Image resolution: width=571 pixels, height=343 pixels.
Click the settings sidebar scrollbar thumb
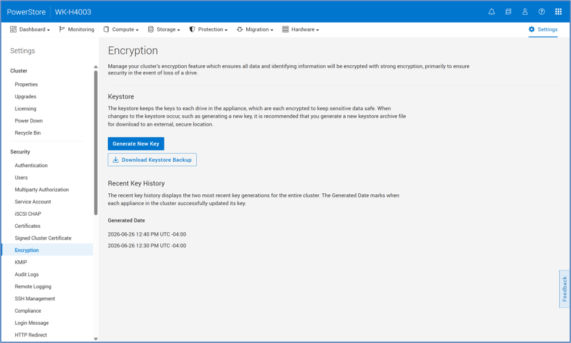click(96, 143)
